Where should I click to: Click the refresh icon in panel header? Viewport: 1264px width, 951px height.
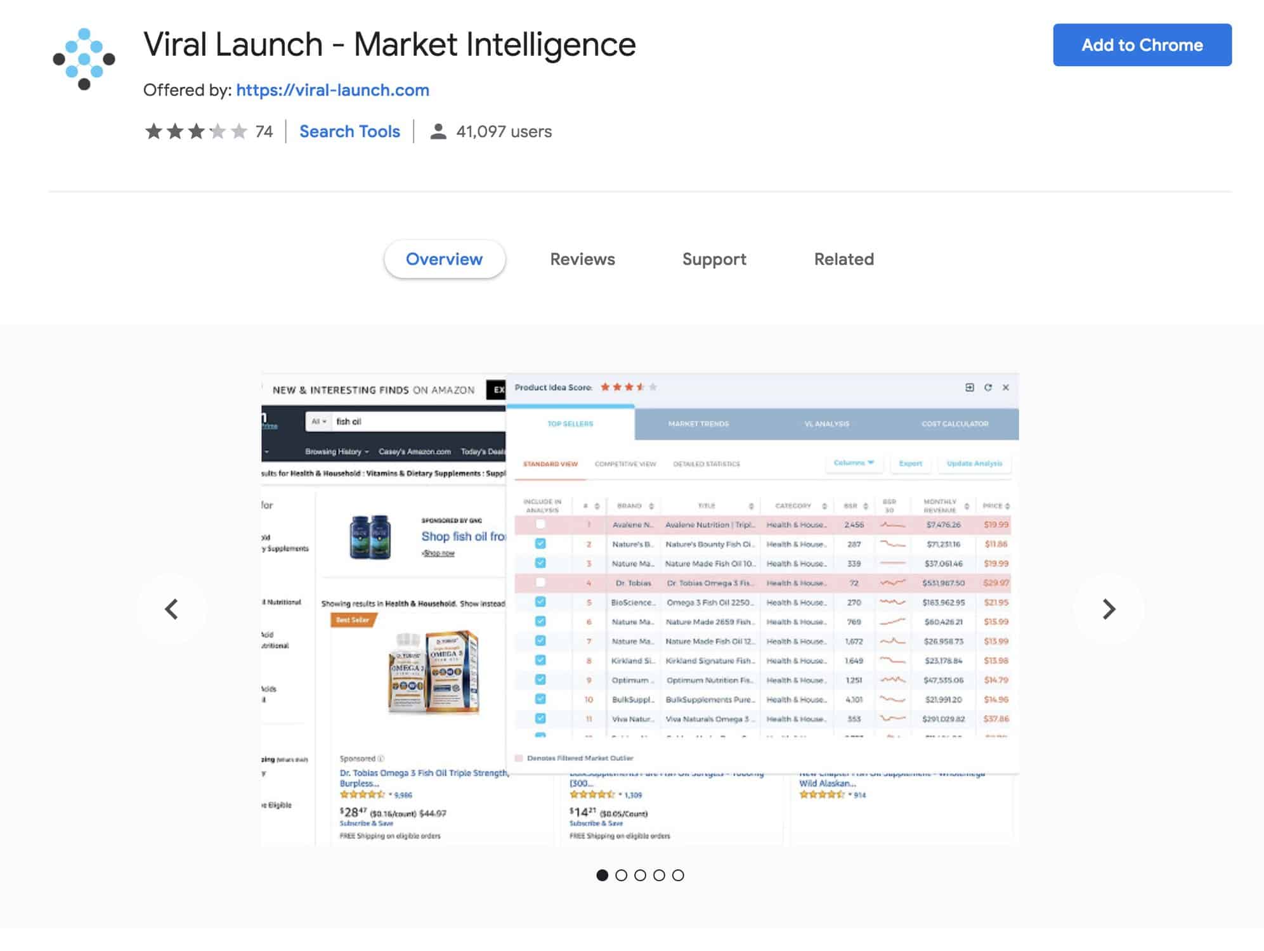[x=987, y=387]
